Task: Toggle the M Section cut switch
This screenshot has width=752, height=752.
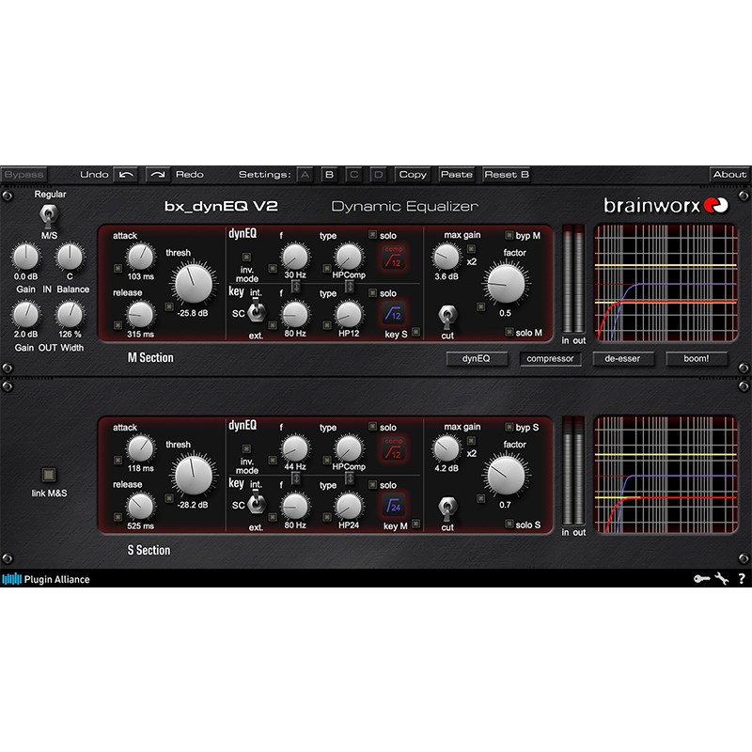Action: click(447, 314)
